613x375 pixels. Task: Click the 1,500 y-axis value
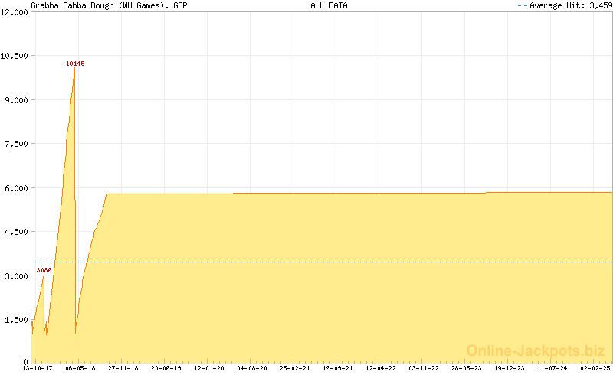point(18,319)
